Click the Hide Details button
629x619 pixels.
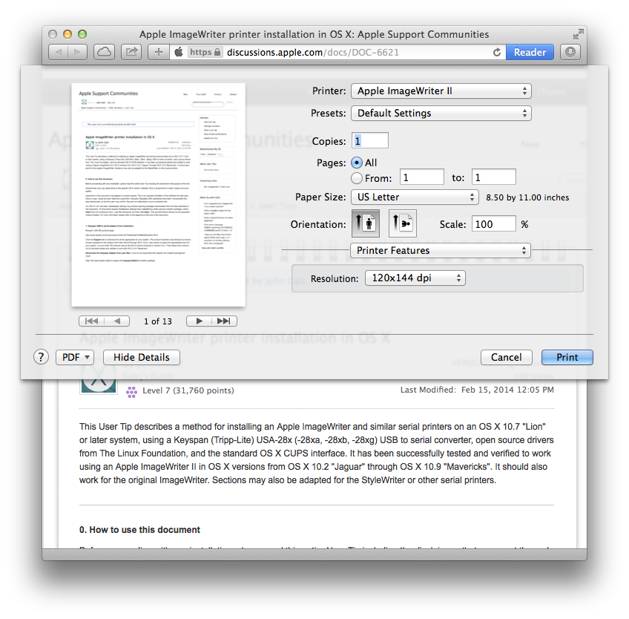(141, 357)
